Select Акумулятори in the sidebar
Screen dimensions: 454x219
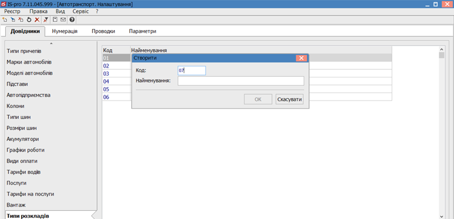click(23, 139)
